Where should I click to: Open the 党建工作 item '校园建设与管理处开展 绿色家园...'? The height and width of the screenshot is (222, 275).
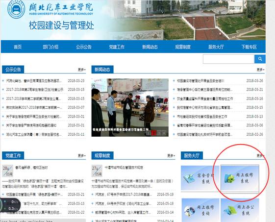[x=34, y=194]
